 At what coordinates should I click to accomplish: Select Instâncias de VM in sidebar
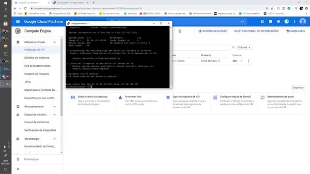tap(34, 50)
